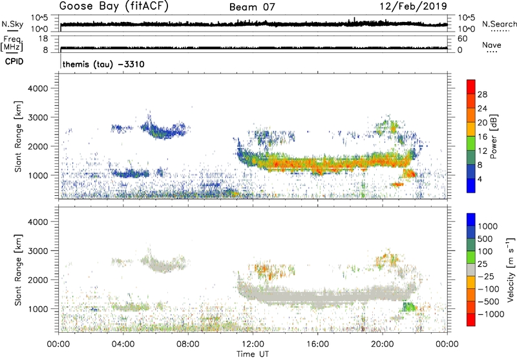Click the '04:00' time tick label

coord(123,344)
